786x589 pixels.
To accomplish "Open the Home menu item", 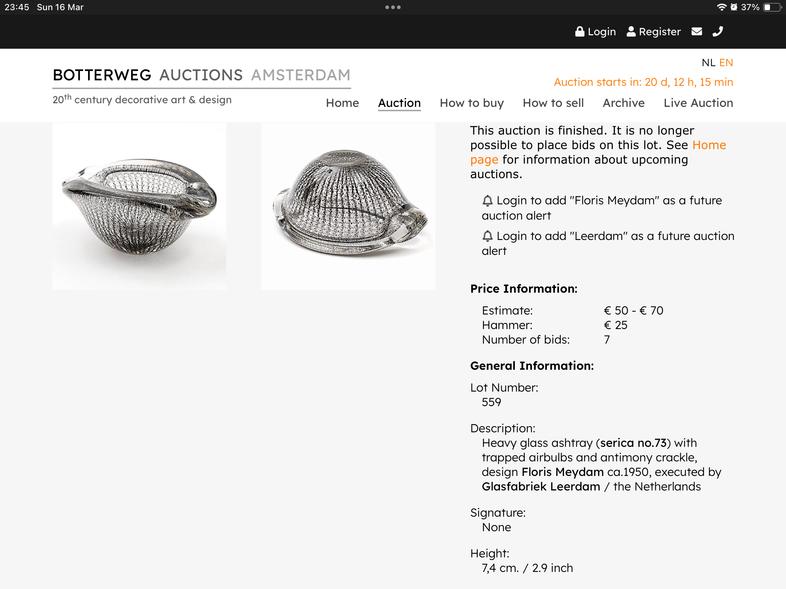I will pos(342,103).
